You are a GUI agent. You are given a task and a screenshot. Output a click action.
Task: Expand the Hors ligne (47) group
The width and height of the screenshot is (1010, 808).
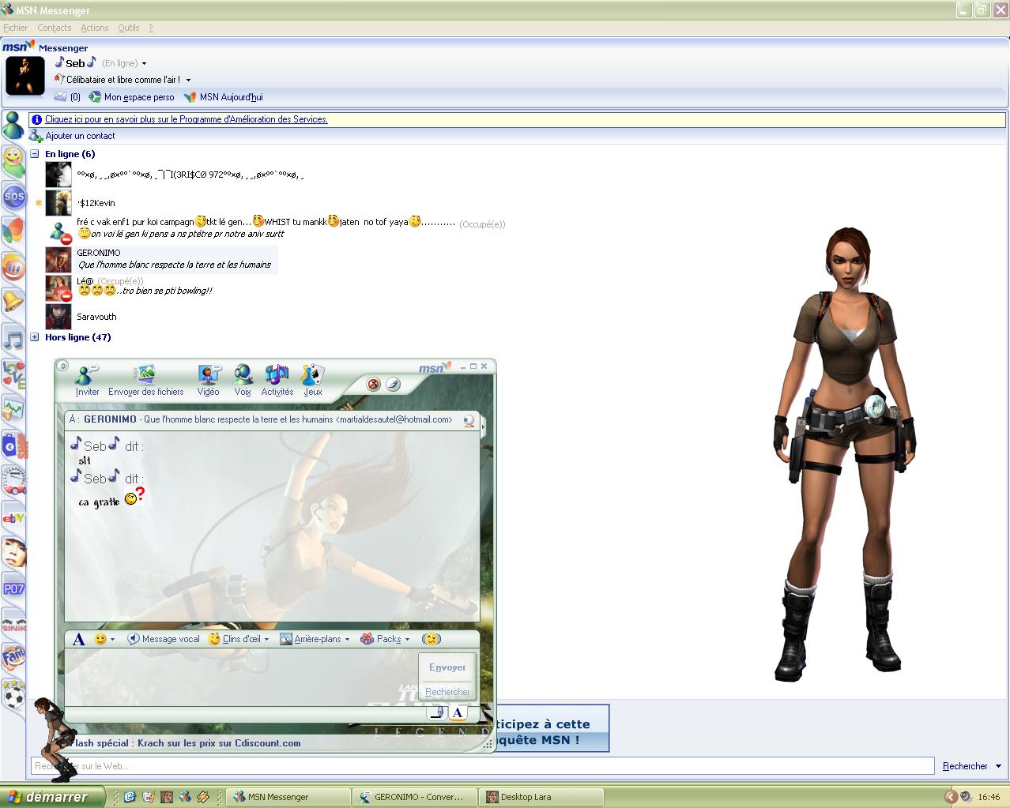coord(35,337)
